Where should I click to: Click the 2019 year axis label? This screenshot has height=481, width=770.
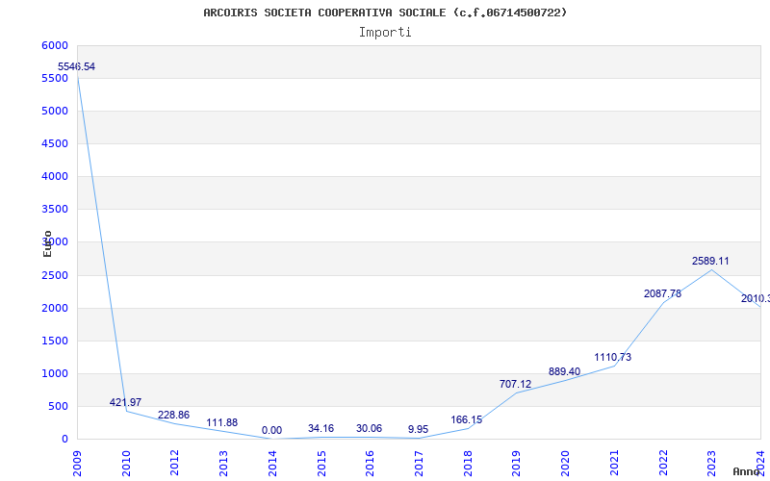point(517,464)
